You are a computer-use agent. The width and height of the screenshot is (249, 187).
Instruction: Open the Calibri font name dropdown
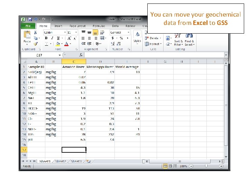[65, 33]
